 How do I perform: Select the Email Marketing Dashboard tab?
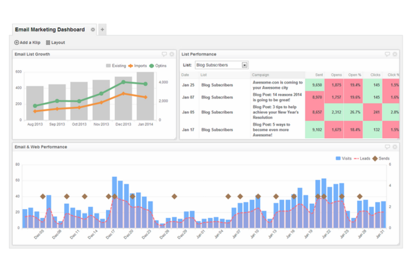click(x=49, y=30)
